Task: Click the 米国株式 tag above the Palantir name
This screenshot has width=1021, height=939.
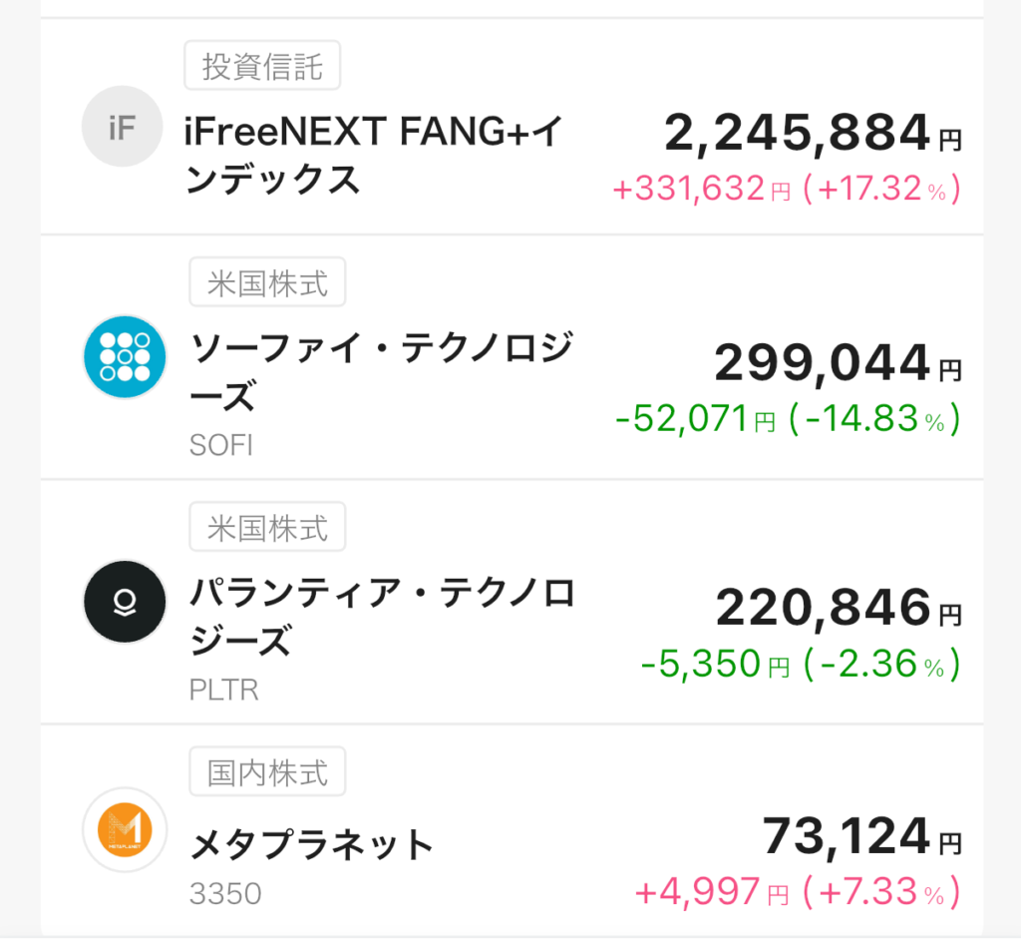Action: pyautogui.click(x=267, y=528)
